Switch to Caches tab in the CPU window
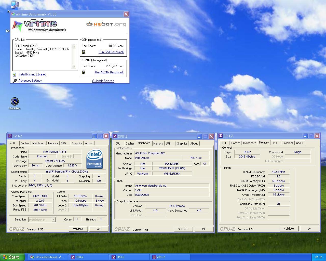Image resolution: width=326 pixels, height=261 pixels. 25,143
